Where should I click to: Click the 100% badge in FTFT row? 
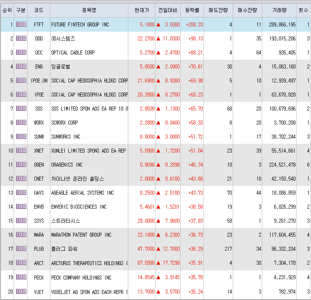21,24
